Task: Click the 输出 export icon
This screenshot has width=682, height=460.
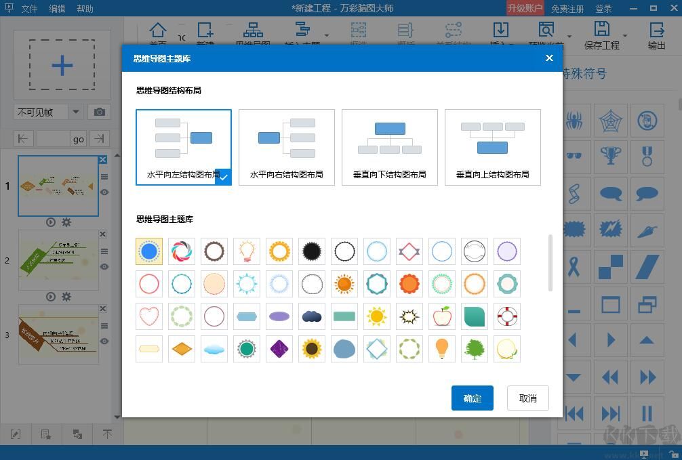Action: (656, 30)
